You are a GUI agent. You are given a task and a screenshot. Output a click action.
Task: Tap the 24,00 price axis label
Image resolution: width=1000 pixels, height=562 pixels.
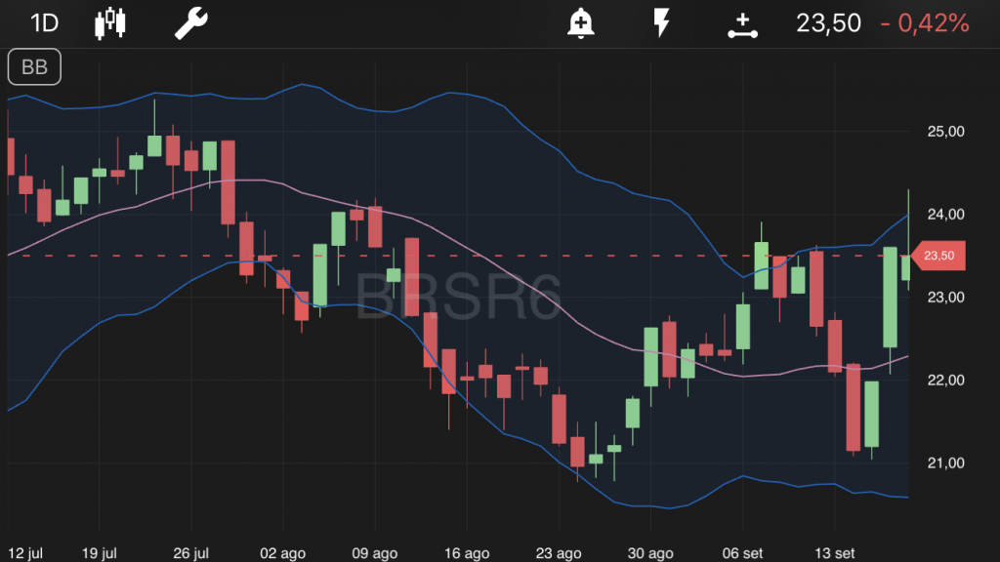tap(945, 215)
